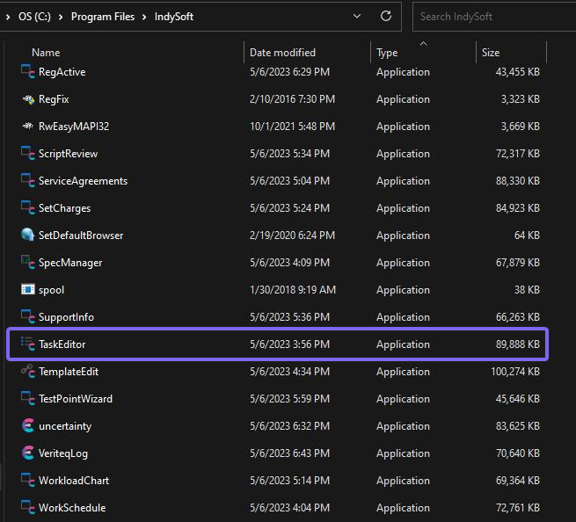
Task: Select the RegFix application icon
Action: pyautogui.click(x=27, y=99)
